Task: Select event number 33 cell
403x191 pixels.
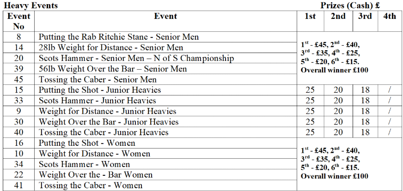Action: click(19, 101)
